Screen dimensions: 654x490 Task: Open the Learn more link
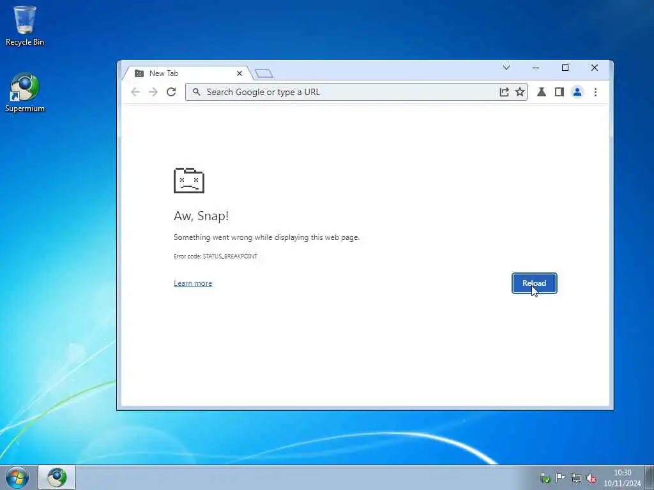[193, 283]
